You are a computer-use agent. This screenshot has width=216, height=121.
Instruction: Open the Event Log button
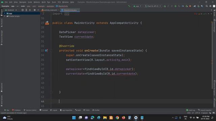pos(191,110)
